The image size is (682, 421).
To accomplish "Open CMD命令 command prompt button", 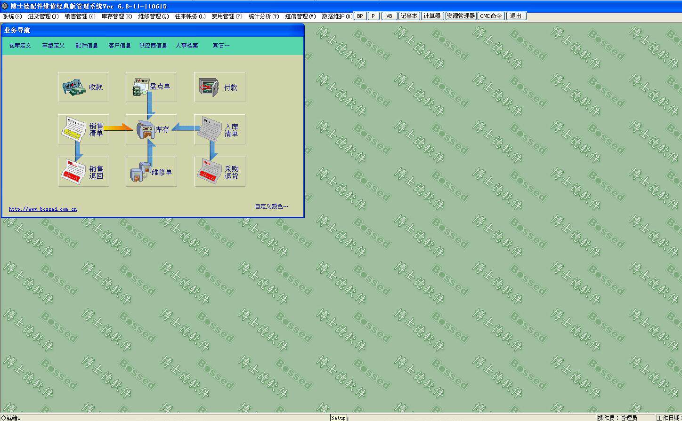I will click(x=491, y=16).
